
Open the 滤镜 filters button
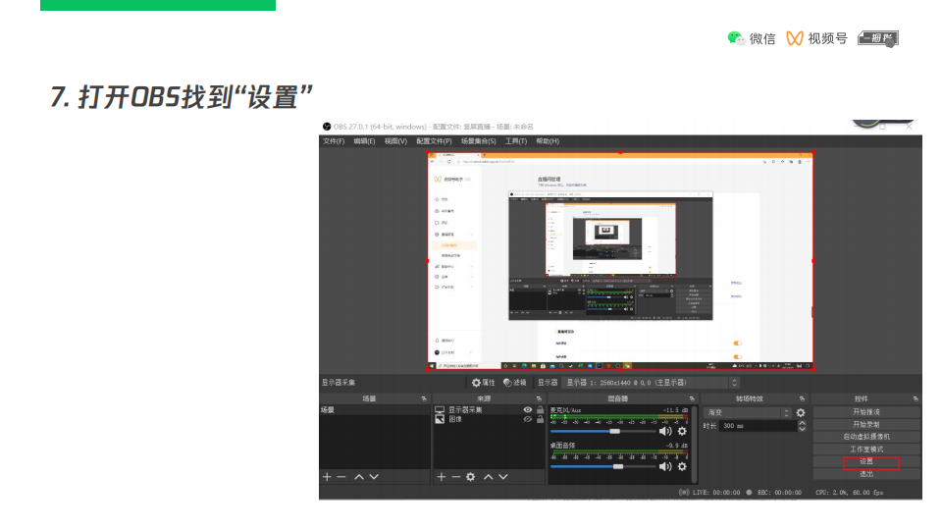tap(514, 383)
